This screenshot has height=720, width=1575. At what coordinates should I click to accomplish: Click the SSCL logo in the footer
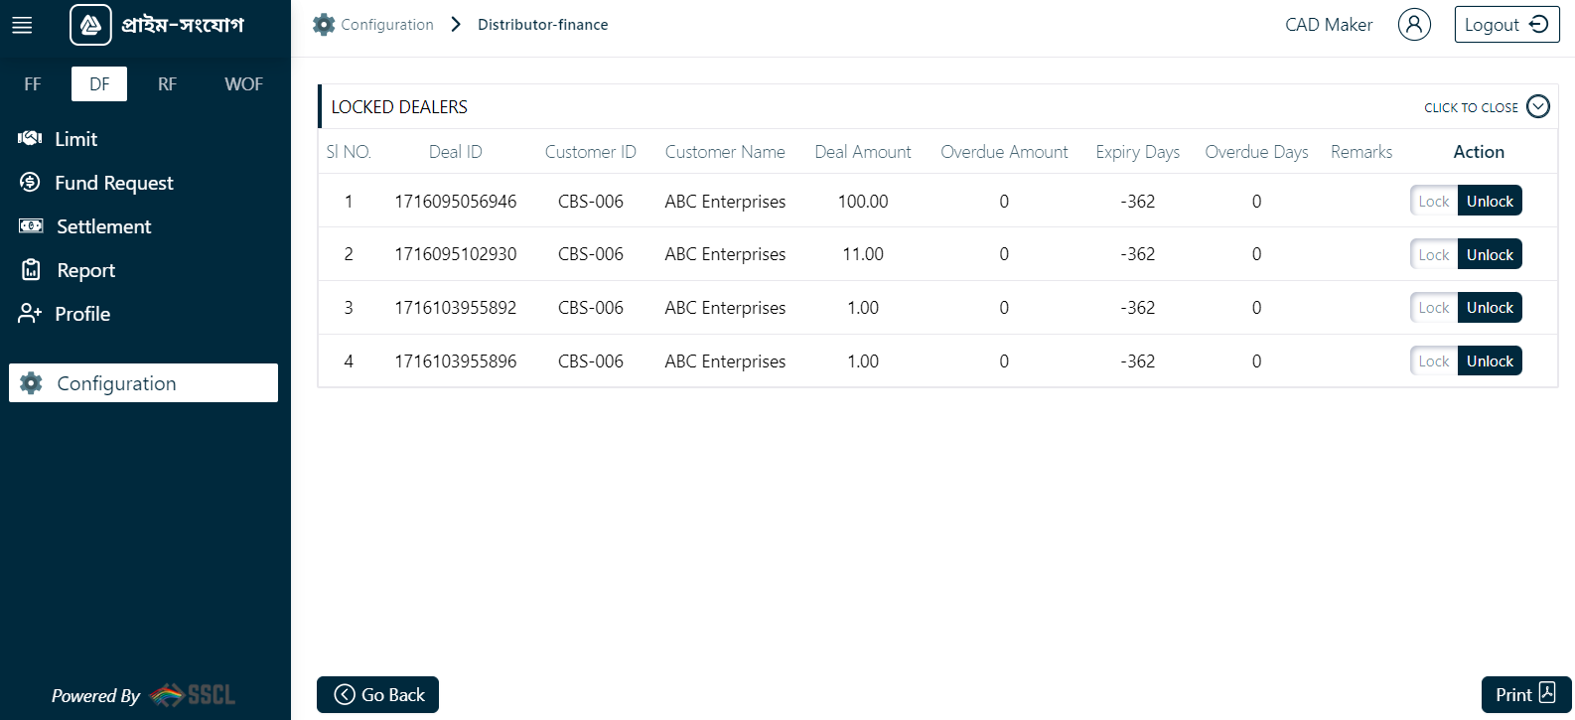pyautogui.click(x=193, y=695)
